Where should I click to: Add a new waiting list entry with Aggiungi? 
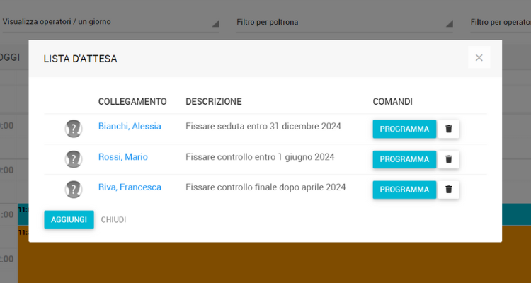69,220
